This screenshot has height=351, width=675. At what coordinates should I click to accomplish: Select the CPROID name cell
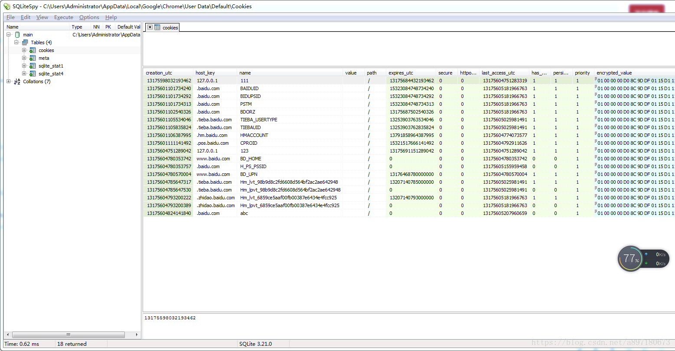point(290,143)
